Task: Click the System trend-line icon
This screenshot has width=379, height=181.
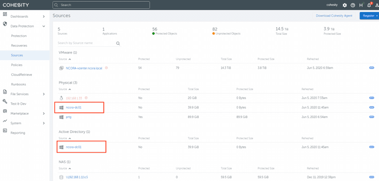Action: 5,121
